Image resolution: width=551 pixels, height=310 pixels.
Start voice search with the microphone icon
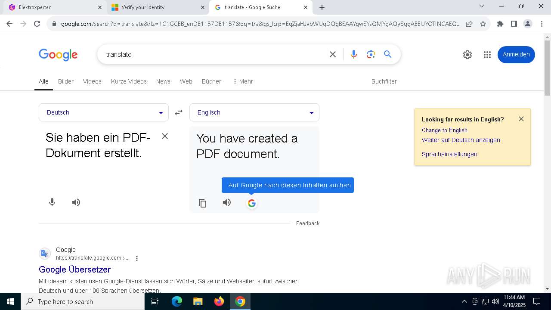tap(354, 54)
